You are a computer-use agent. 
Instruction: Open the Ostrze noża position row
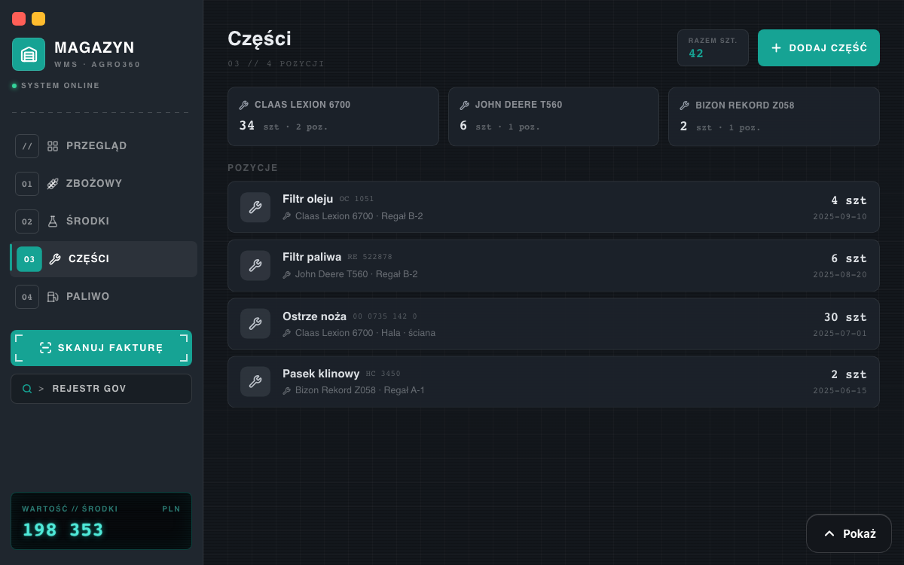point(554,324)
